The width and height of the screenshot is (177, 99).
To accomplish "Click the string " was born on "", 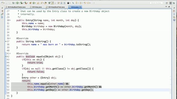I will (50, 45).
